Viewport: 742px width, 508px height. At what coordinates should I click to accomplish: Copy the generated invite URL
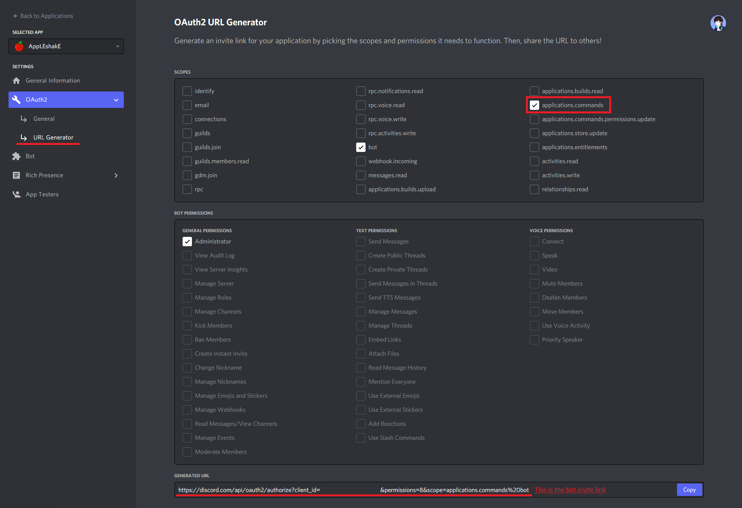[689, 490]
